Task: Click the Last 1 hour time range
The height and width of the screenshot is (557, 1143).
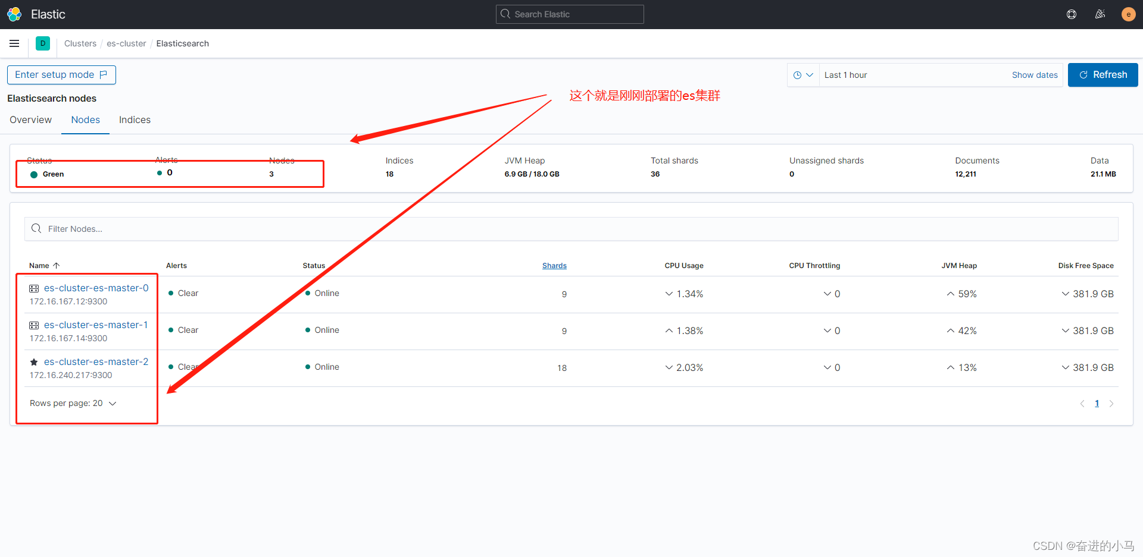Action: 845,75
